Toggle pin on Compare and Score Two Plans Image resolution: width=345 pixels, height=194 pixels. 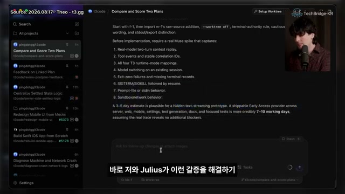point(67,44)
